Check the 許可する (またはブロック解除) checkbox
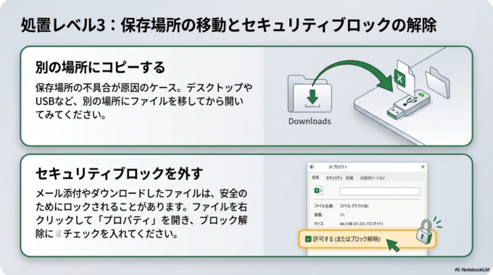The width and height of the screenshot is (493, 275). 308,240
